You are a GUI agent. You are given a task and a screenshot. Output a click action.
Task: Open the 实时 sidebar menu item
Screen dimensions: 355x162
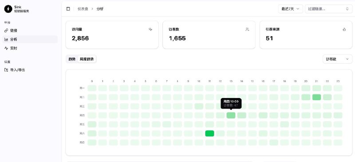(x=30, y=48)
